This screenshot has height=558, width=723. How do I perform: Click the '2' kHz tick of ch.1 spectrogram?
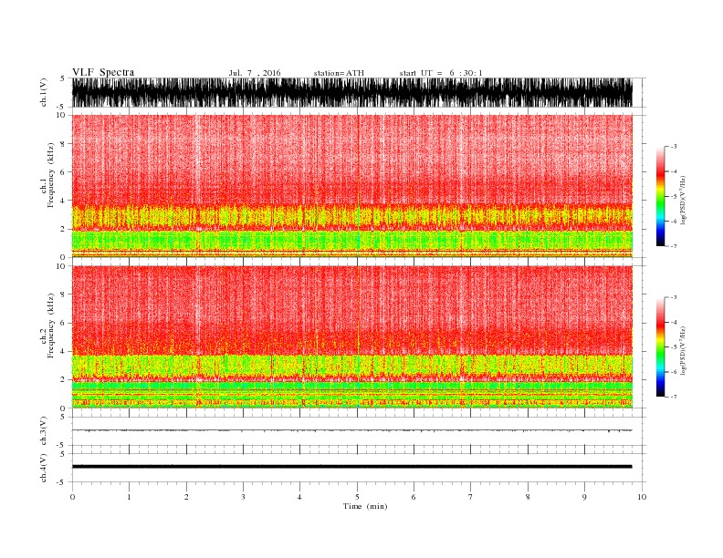pyautogui.click(x=63, y=229)
